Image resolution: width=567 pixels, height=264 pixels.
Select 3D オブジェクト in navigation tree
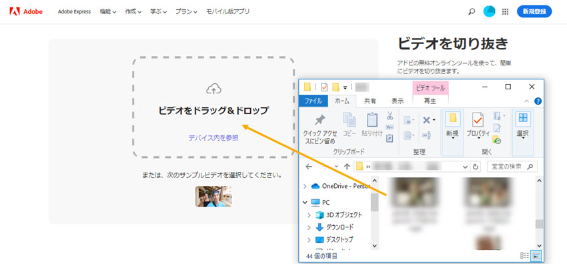point(338,215)
